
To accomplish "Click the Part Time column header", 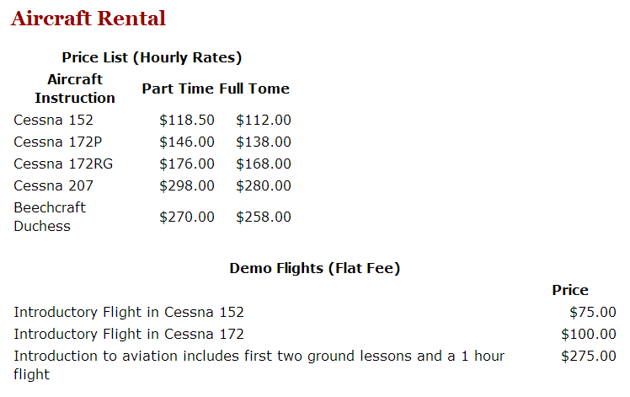I will tap(178, 89).
